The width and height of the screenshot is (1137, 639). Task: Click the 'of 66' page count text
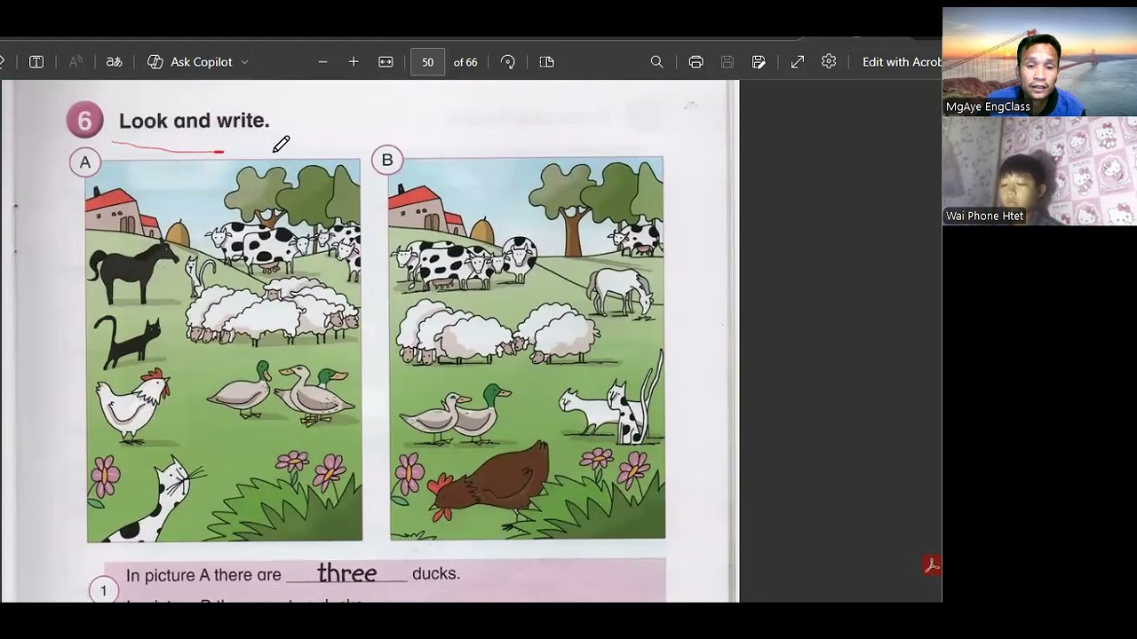click(465, 62)
